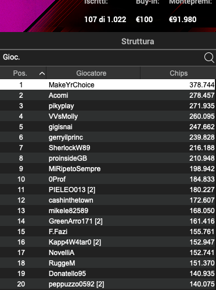Click the chip count 140.075
The height and width of the screenshot is (290, 216).
[202, 284]
